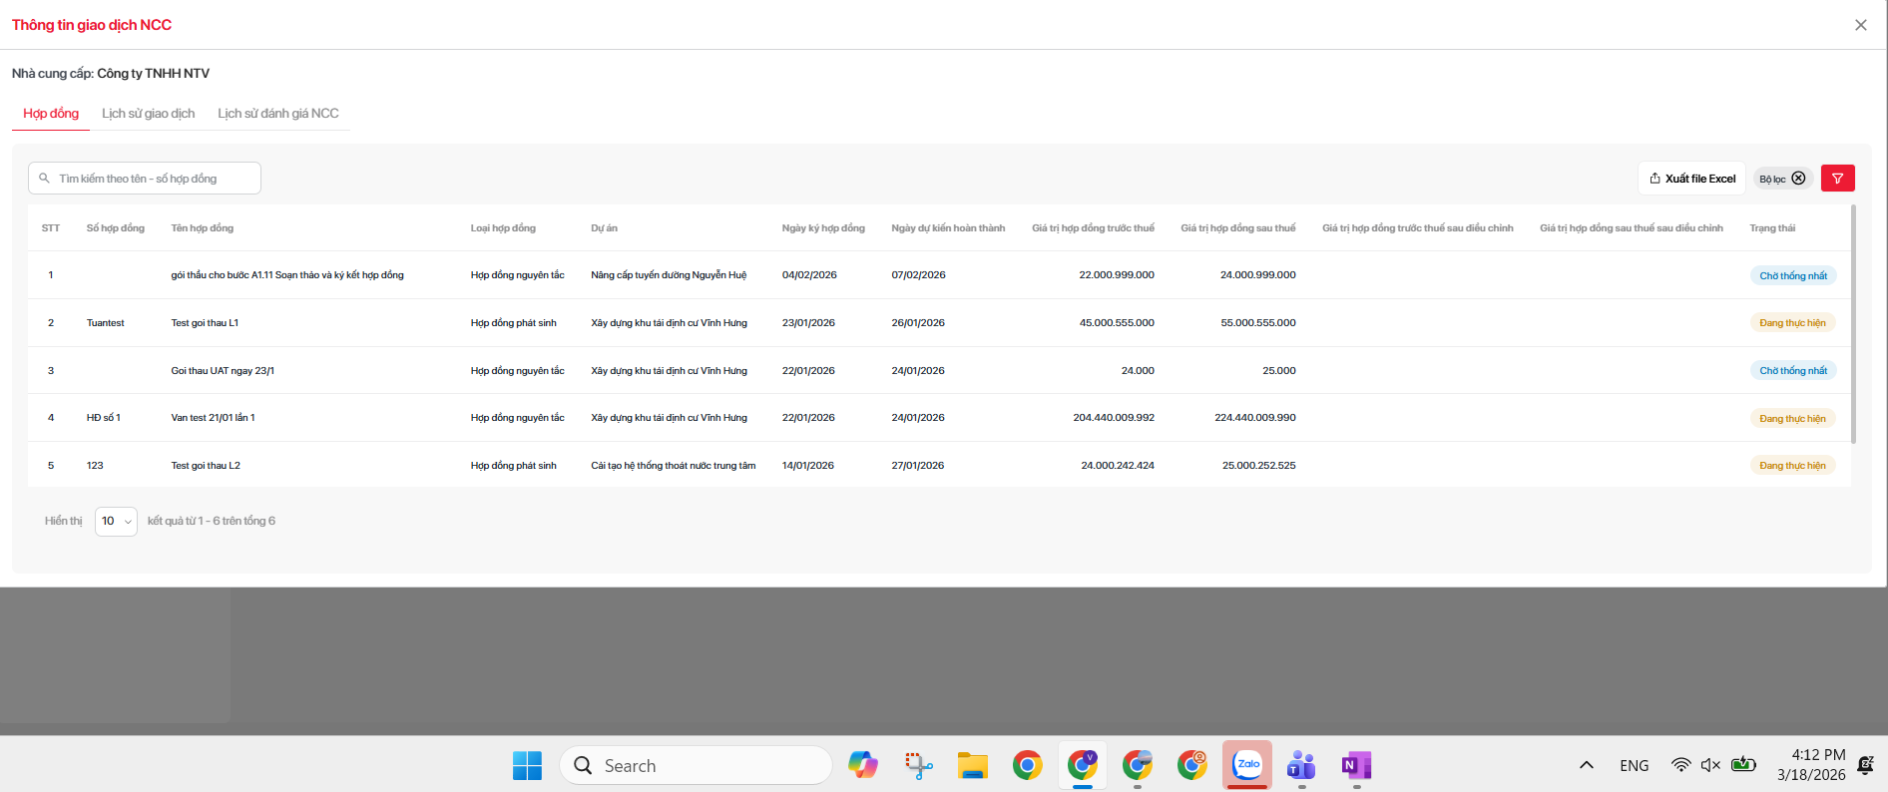Screen dimensions: 1888x792
Task: Launch OneNote from the taskbar
Action: tap(1356, 765)
